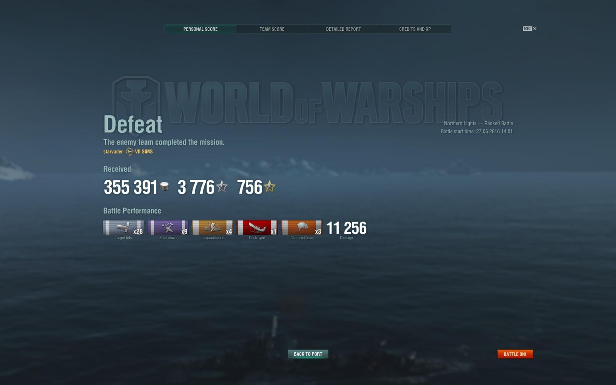616x385 pixels.
Task: Click the Back to Port button
Action: pyautogui.click(x=308, y=354)
